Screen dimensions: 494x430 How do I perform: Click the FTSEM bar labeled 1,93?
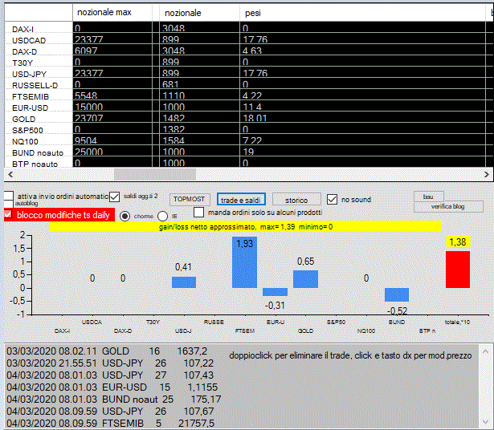(x=244, y=262)
